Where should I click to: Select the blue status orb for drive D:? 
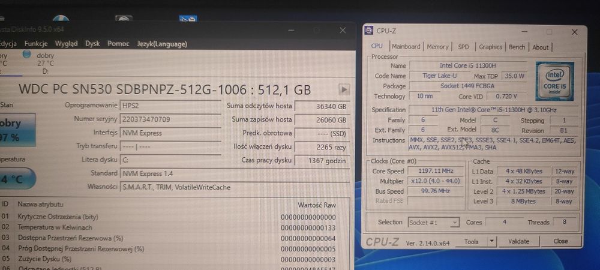click(x=26, y=55)
